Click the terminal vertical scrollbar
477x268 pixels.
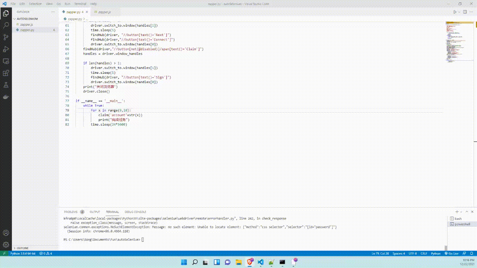coord(446,248)
